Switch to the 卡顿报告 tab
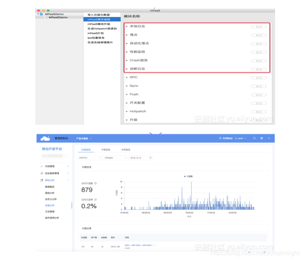Screen dimensions: 303x260 point(106,149)
